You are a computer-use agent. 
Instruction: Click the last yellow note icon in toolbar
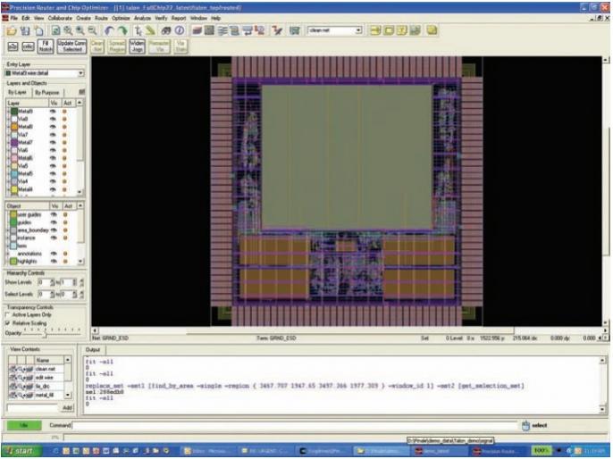point(432,30)
